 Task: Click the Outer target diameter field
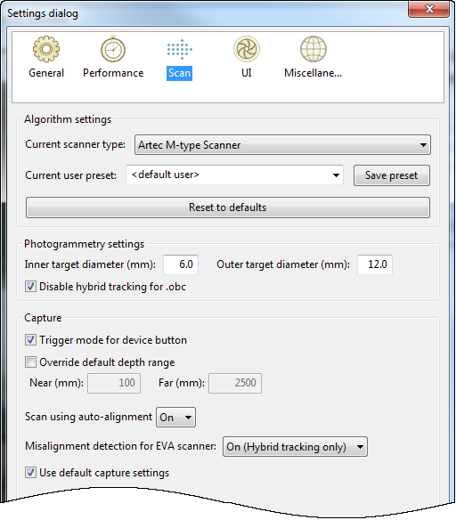click(x=375, y=264)
